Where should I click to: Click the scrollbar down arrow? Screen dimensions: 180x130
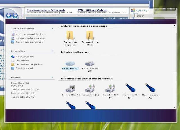coord(174,108)
